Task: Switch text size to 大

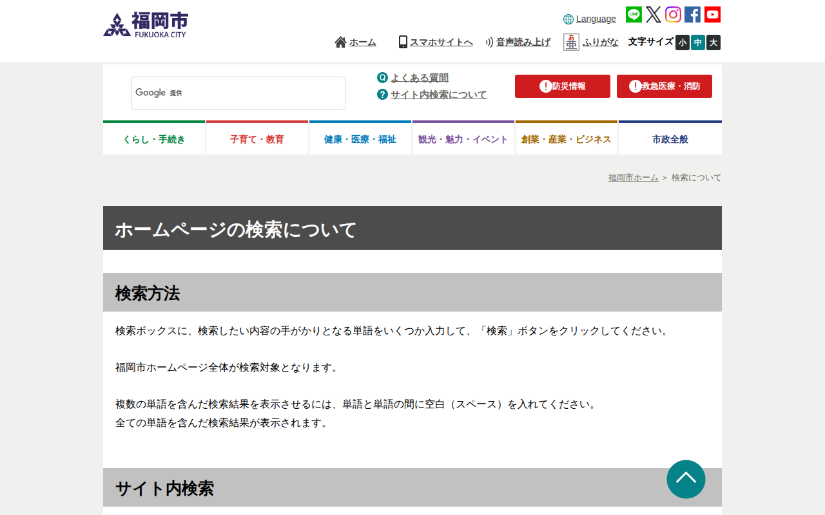Action: click(713, 42)
